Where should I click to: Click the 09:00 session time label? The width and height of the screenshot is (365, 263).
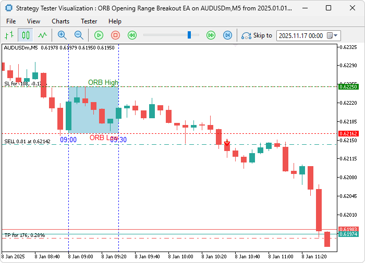point(68,140)
